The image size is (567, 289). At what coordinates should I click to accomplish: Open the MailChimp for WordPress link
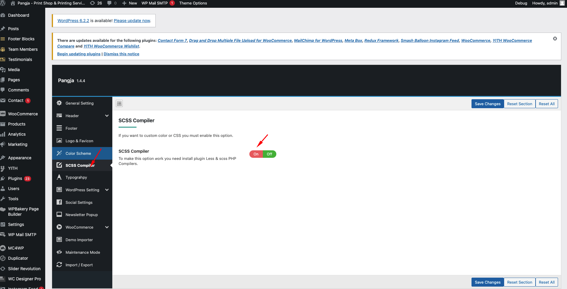coord(318,40)
